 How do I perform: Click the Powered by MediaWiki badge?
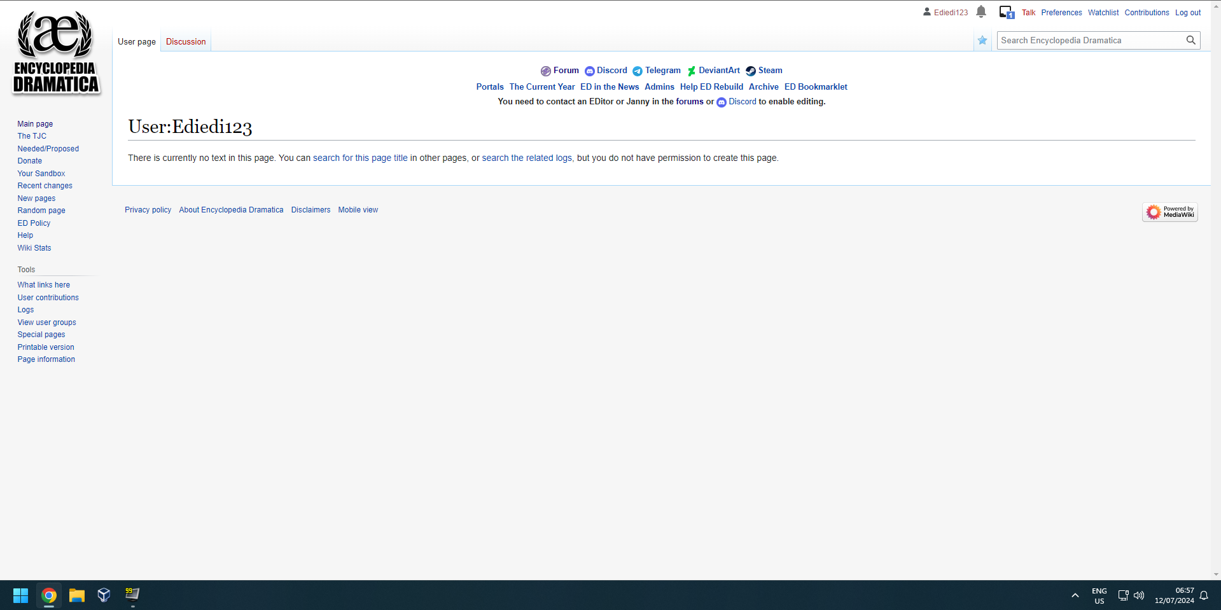(x=1169, y=212)
